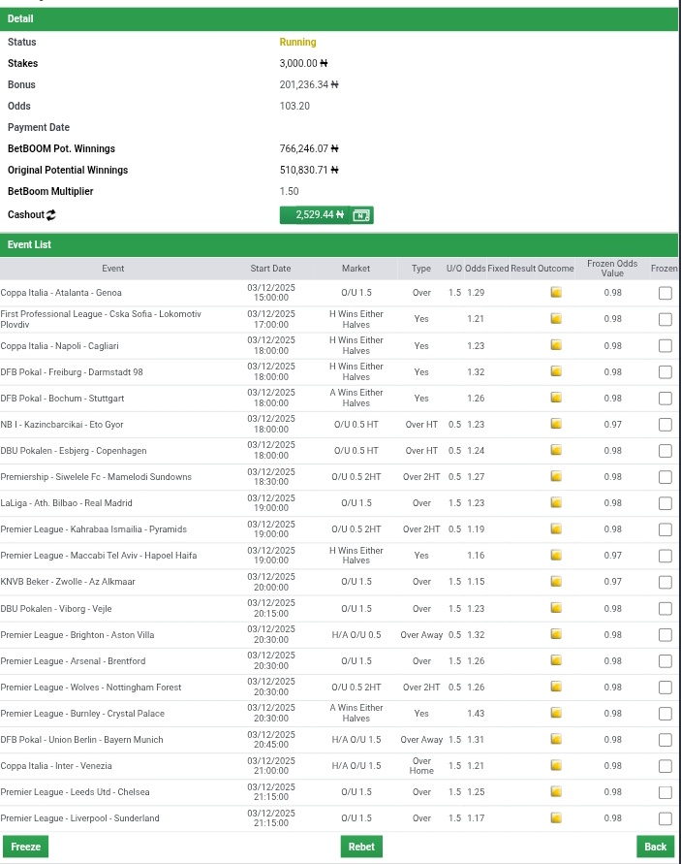Click pending outcome icon for Napoli - Cagliari
The image size is (681, 864).
(556, 345)
